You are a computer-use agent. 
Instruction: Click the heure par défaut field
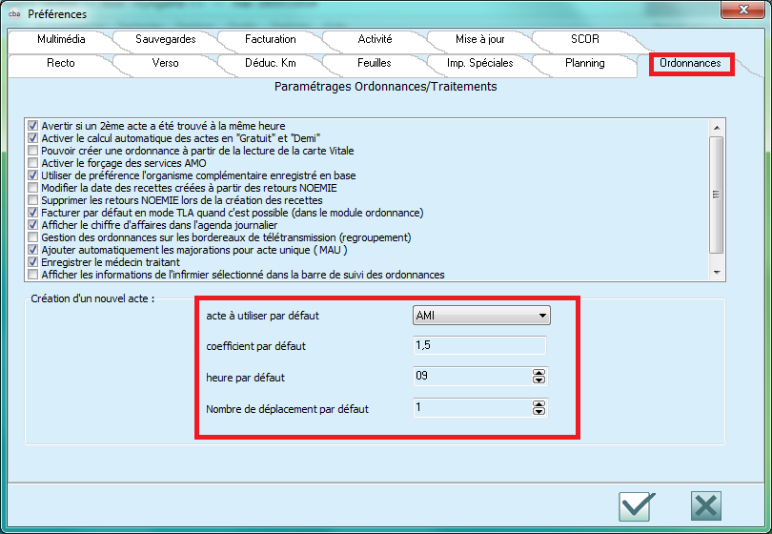(473, 377)
